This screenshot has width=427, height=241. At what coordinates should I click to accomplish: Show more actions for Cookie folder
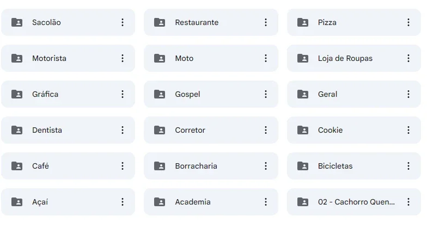[408, 130]
